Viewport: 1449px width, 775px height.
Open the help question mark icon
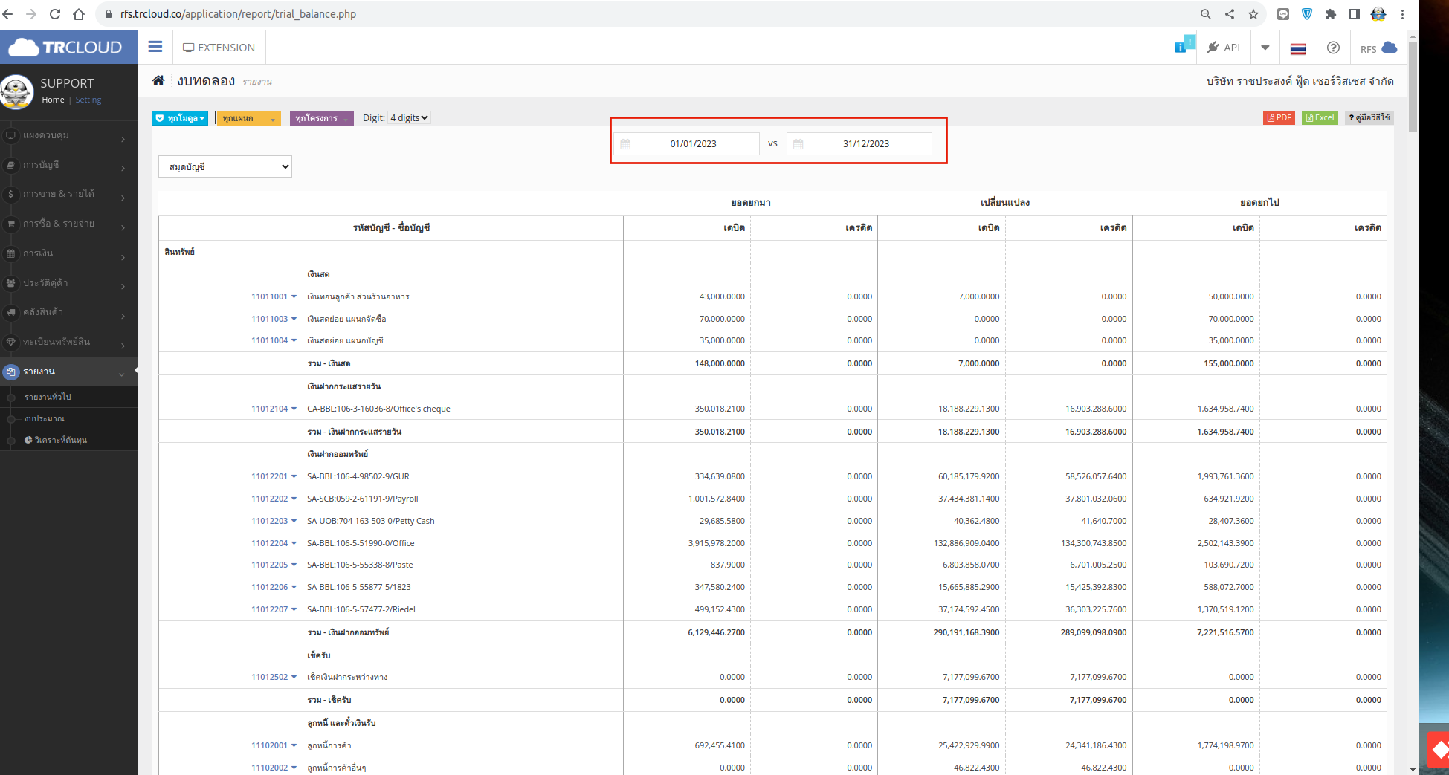click(1334, 48)
